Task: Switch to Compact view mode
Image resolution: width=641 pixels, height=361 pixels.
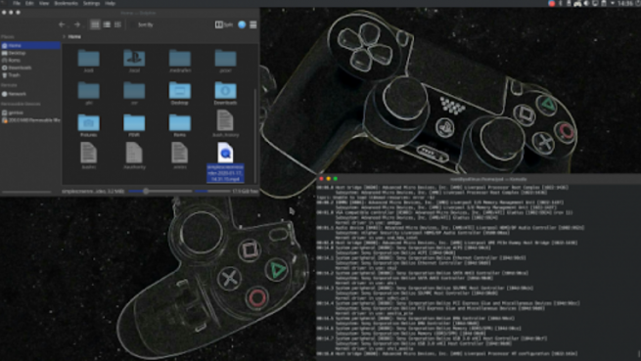Action: 107,24
